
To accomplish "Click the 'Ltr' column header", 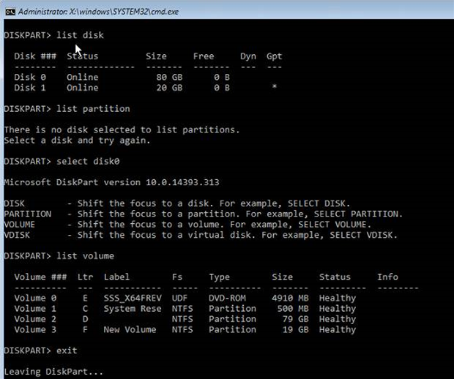I will coord(85,277).
